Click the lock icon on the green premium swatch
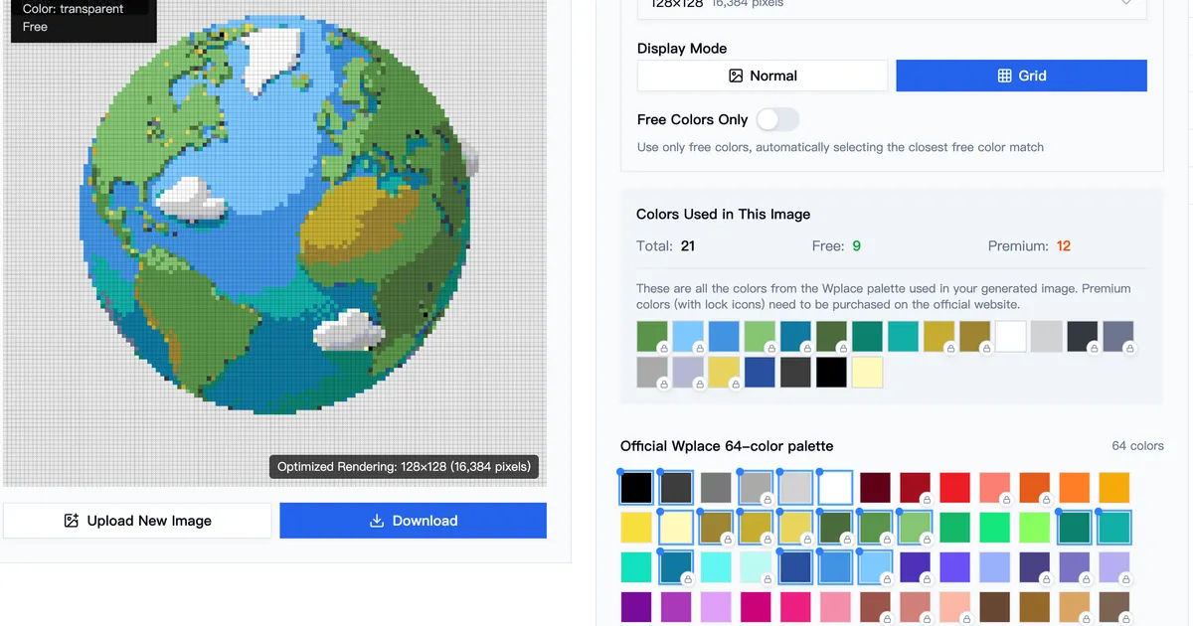 663,348
